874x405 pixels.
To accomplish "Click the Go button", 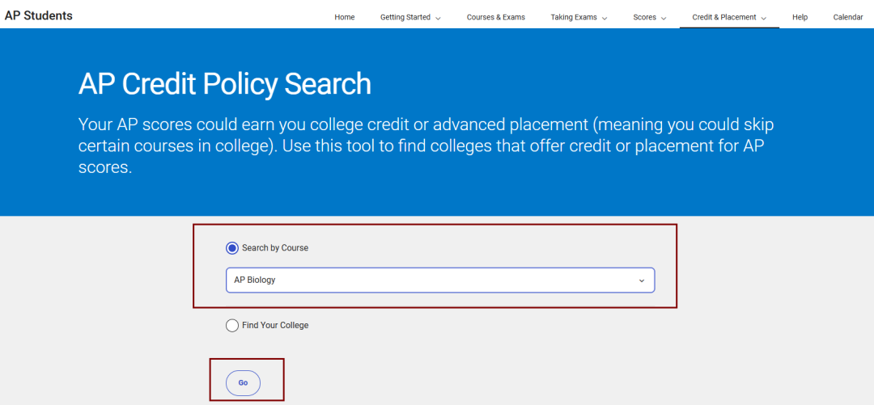I will point(243,382).
